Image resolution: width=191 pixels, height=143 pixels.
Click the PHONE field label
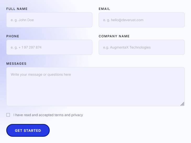click(x=13, y=36)
